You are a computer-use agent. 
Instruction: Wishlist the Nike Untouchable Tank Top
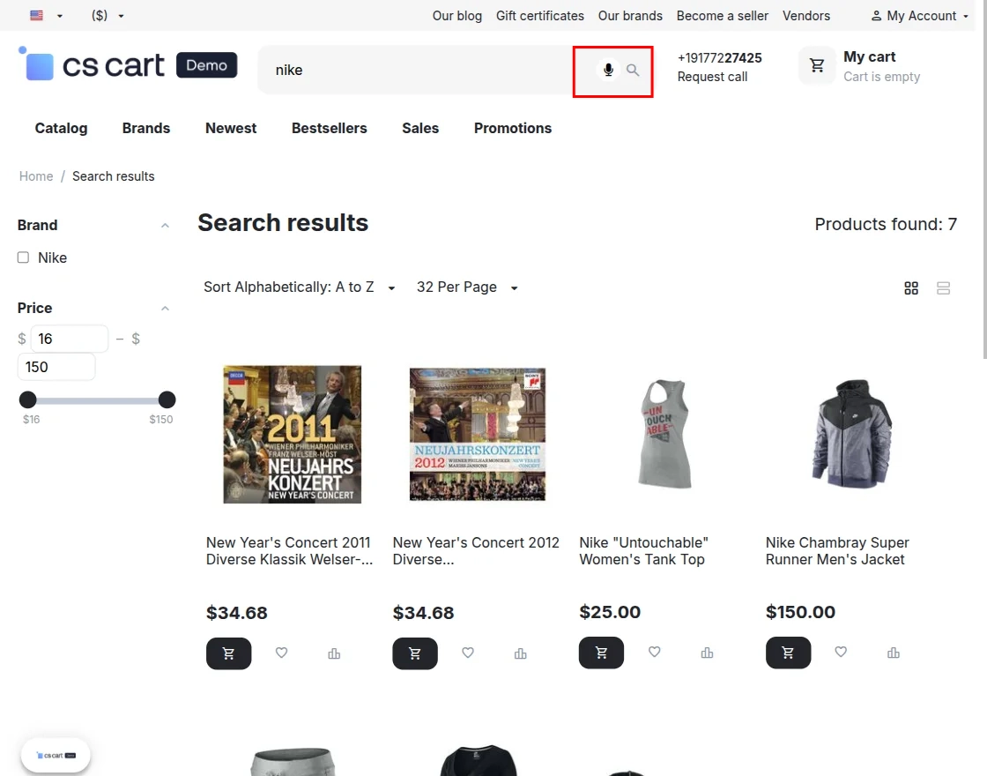(x=655, y=652)
